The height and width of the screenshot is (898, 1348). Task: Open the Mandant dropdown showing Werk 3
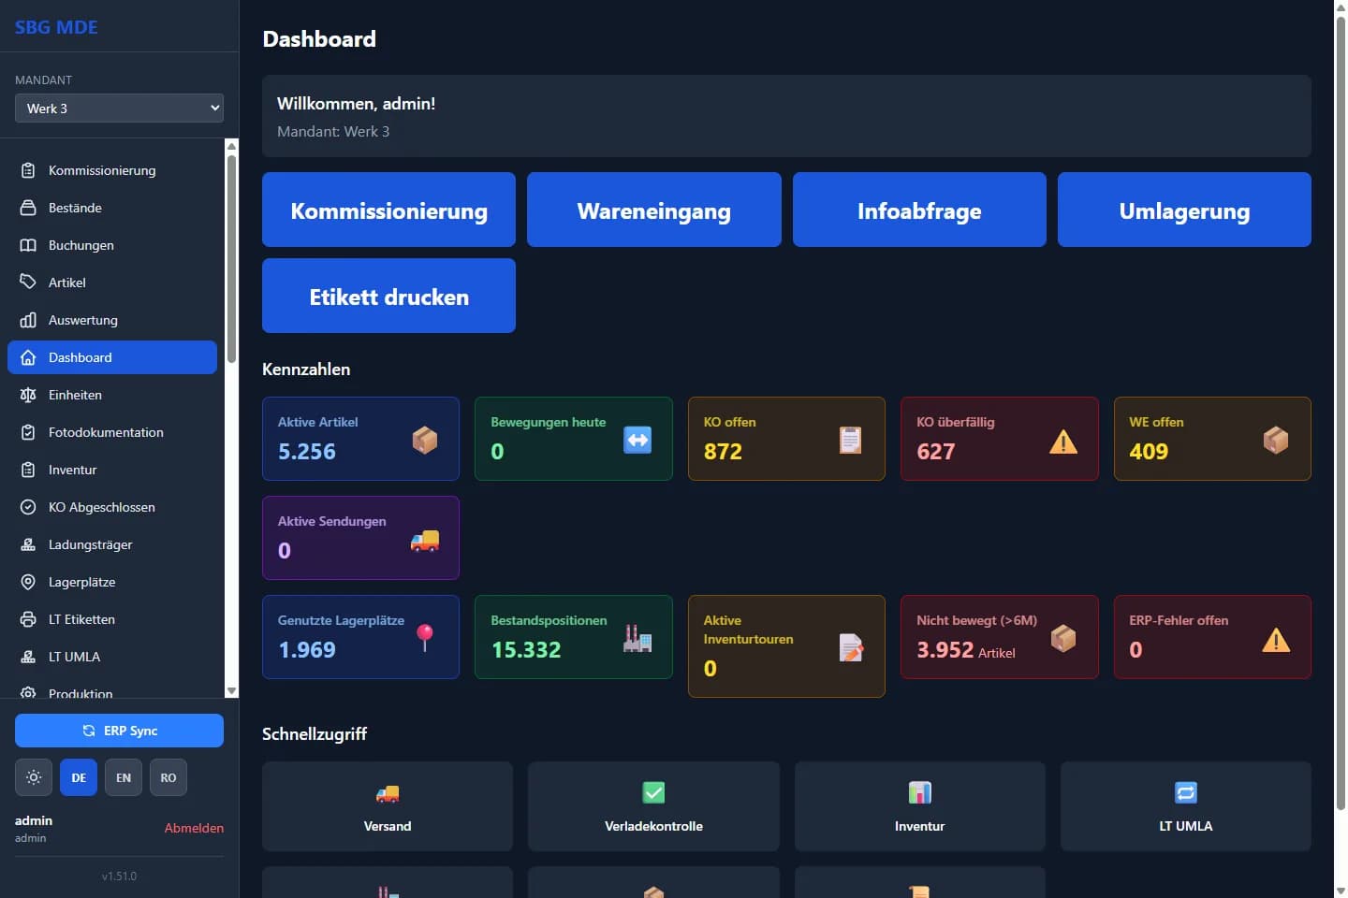tap(119, 109)
